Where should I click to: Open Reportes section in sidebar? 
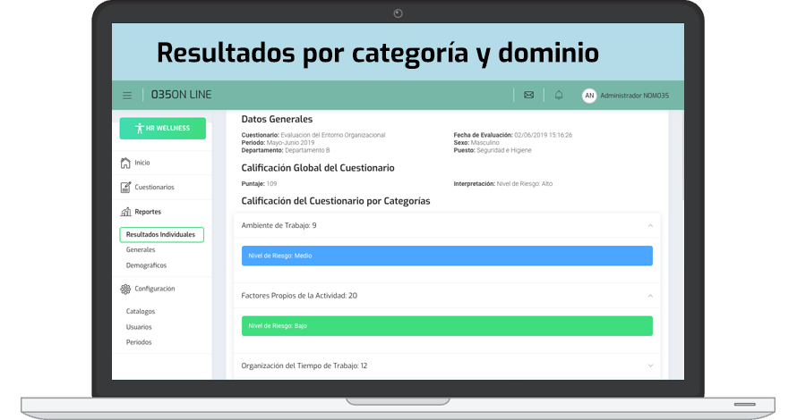coord(148,212)
